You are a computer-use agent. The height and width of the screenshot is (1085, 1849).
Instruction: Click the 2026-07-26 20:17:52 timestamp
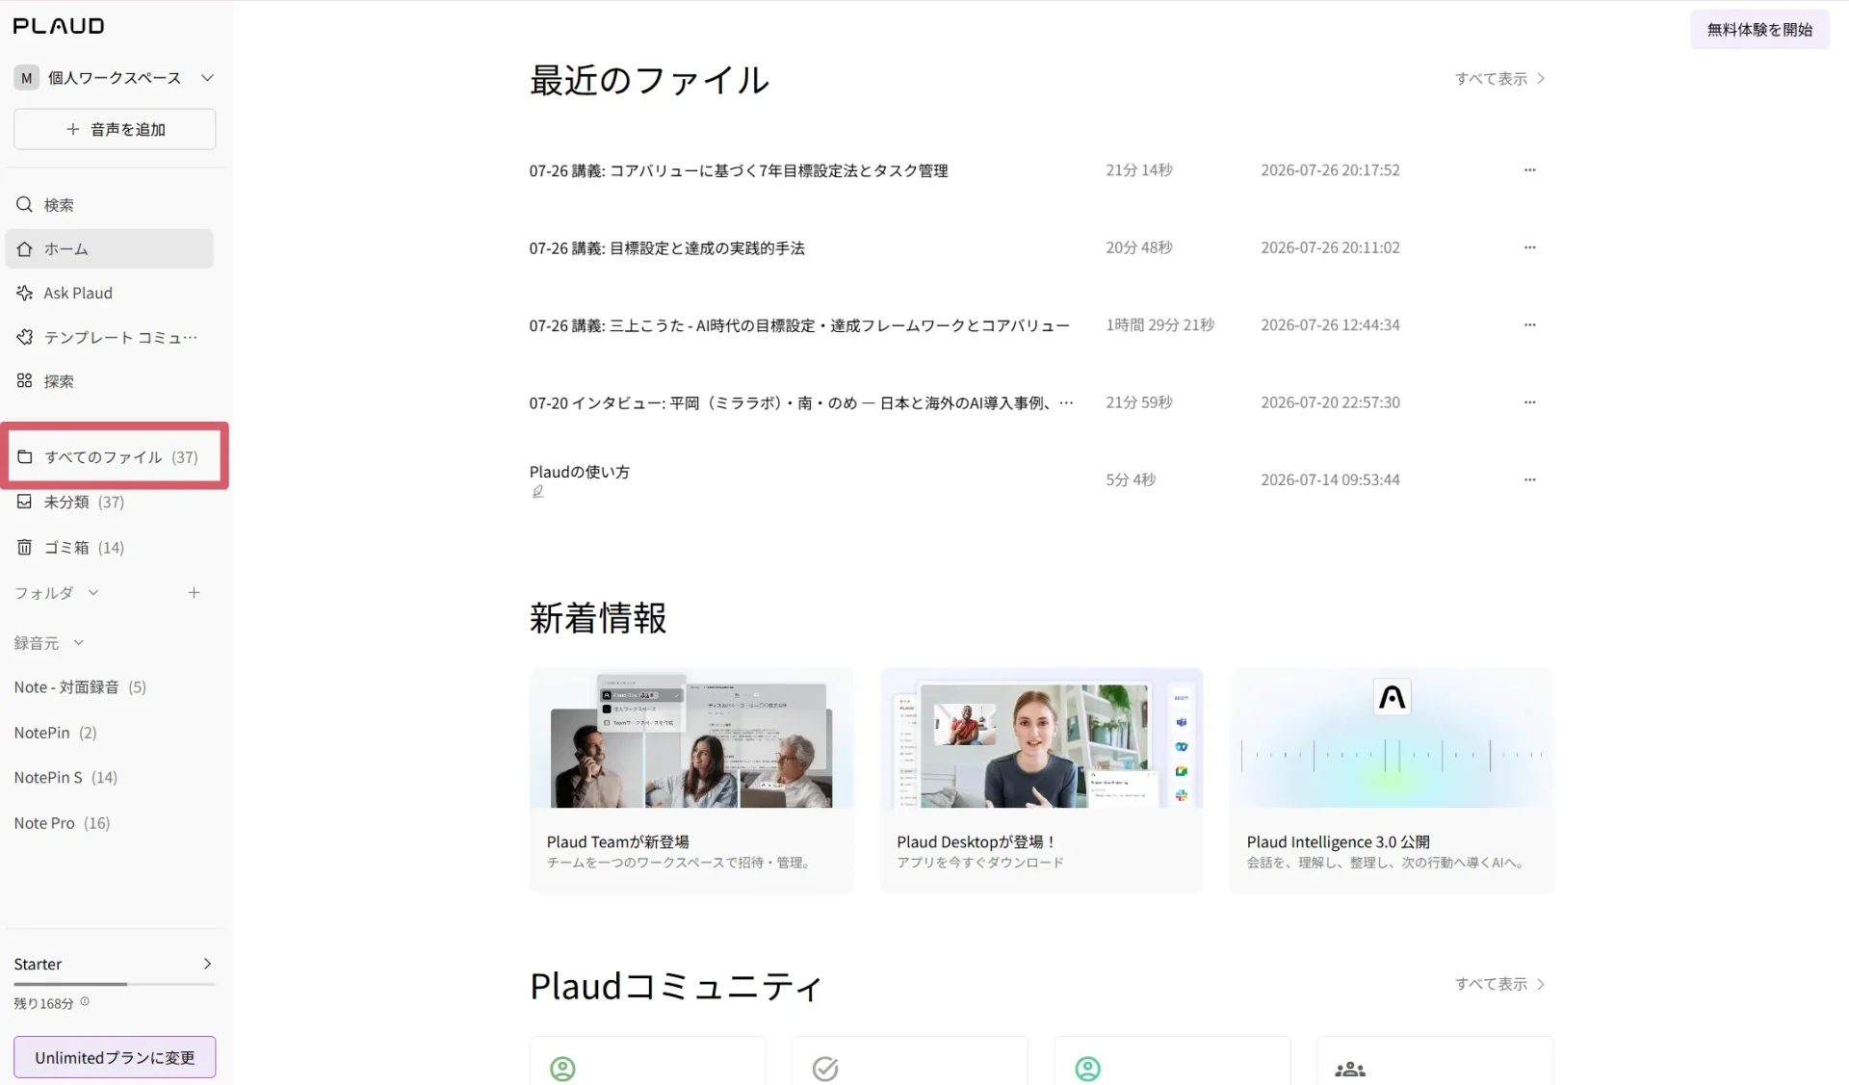coord(1330,169)
